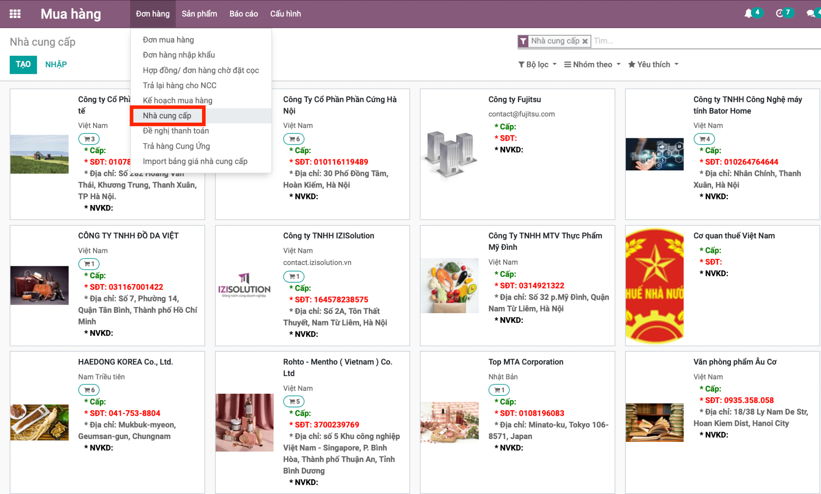Open Rohto - Mentho ( Vietnam ) Co. Ltd title

pyautogui.click(x=338, y=367)
